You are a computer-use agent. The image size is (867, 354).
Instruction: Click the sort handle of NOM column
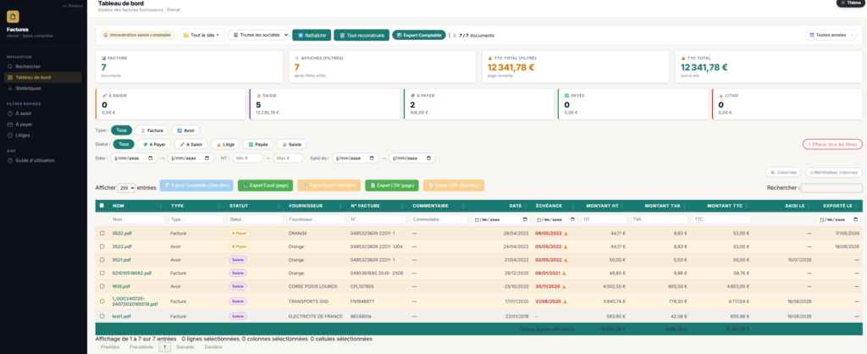point(161,206)
